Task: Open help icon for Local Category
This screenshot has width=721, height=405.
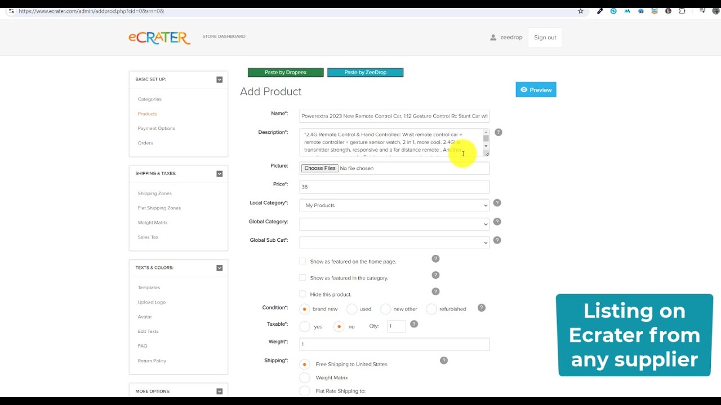Action: pyautogui.click(x=497, y=202)
